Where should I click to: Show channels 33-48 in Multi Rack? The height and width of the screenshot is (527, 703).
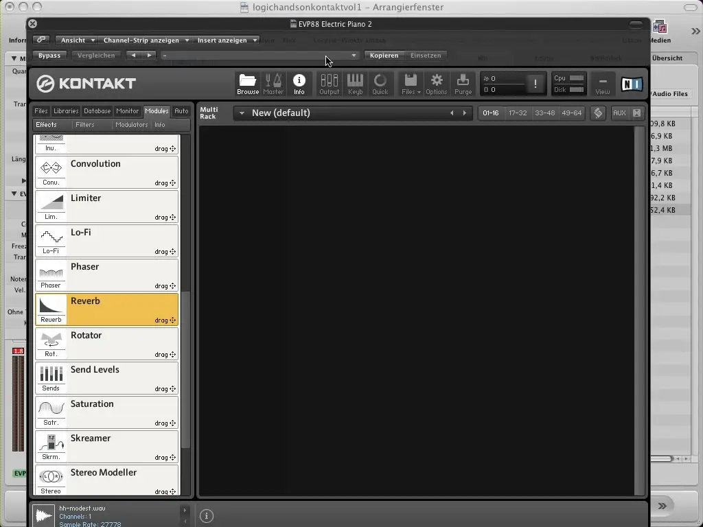click(544, 113)
